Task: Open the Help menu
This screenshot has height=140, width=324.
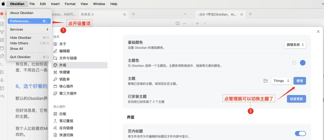Action: [x=114, y=4]
